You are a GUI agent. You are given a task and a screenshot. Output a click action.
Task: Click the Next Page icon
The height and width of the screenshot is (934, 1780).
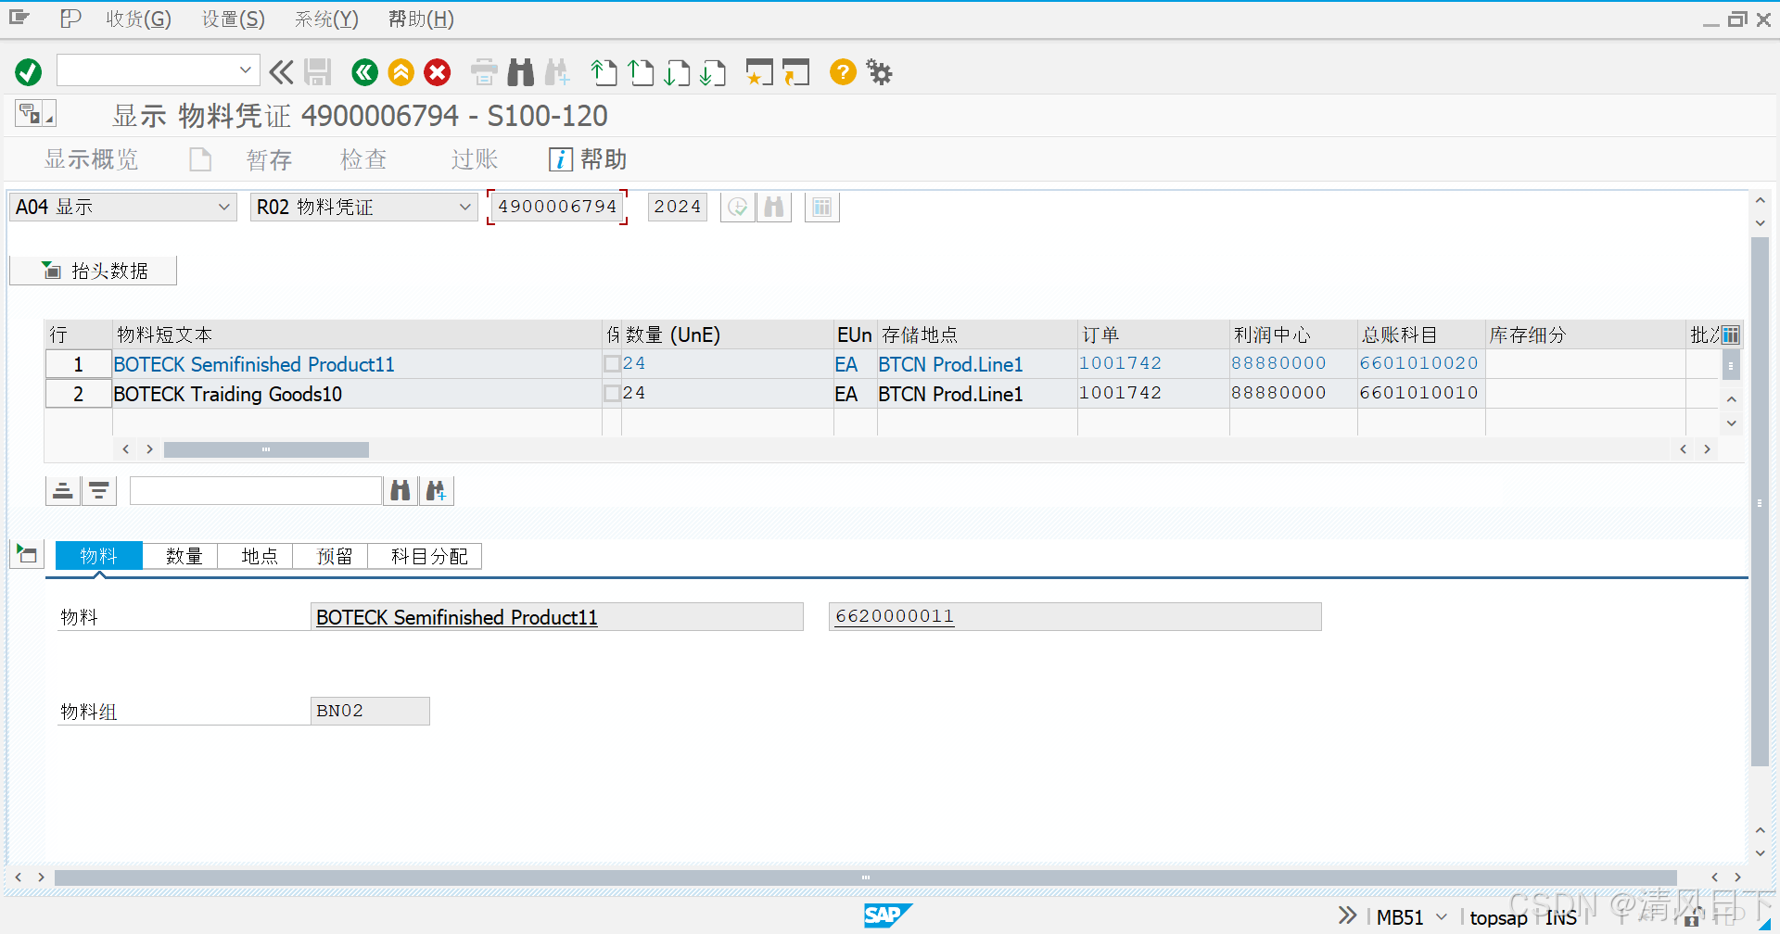point(677,71)
